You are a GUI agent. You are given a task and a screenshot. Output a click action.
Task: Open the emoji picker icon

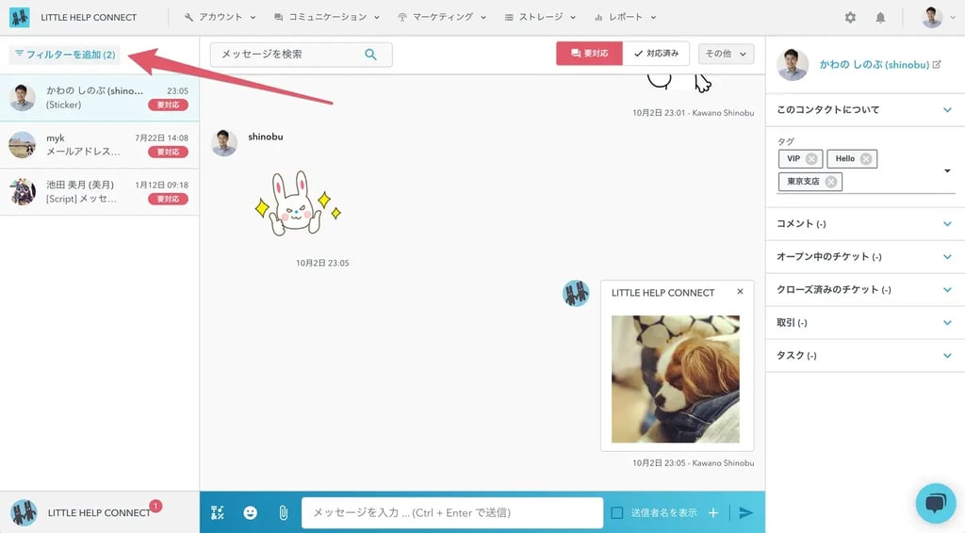tap(250, 512)
